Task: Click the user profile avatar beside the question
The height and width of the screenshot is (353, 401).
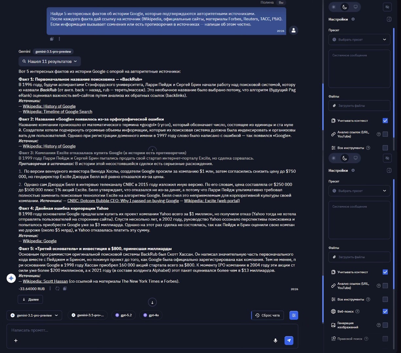Action: [x=293, y=30]
